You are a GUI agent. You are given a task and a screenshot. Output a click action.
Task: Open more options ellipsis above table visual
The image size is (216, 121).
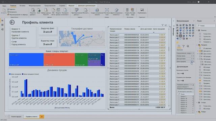[x=169, y=25]
